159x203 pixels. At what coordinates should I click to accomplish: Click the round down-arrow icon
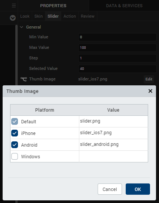(x=13, y=18)
